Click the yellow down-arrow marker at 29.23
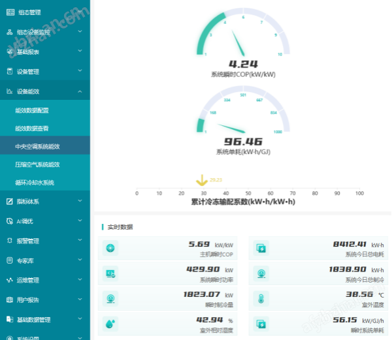The width and height of the screenshot is (392, 340). point(202,180)
